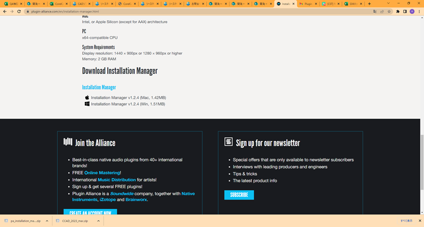
Task: Click the Windows logo beside Win installer
Action: click(87, 103)
